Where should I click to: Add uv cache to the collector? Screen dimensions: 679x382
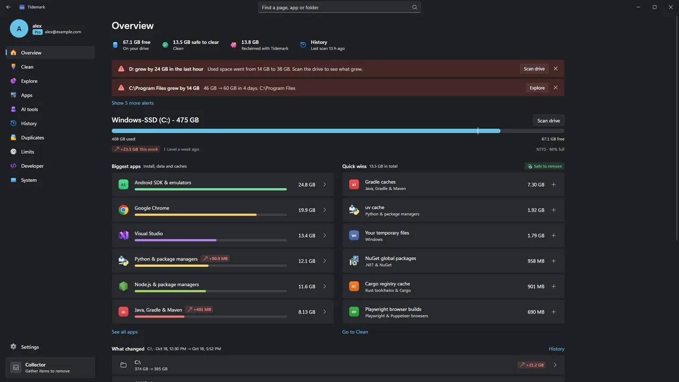[554, 210]
